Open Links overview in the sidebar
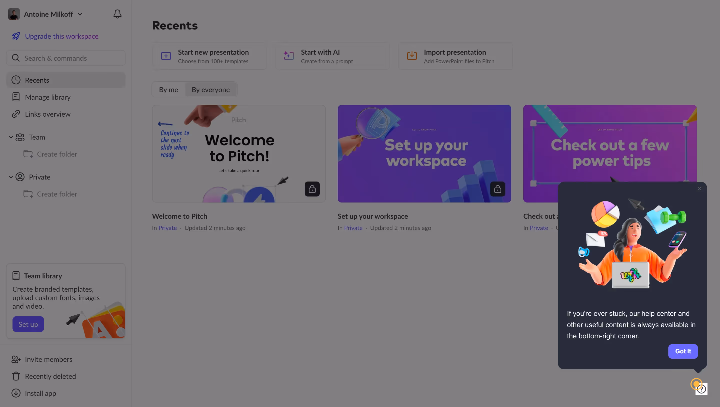The width and height of the screenshot is (720, 407). pyautogui.click(x=47, y=114)
